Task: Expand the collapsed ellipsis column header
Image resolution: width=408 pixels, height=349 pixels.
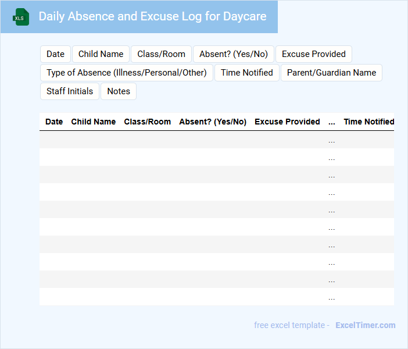Action: 331,122
